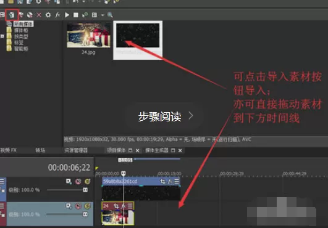Click the Import Media icon
This screenshot has height=228, width=328.
pos(12,15)
